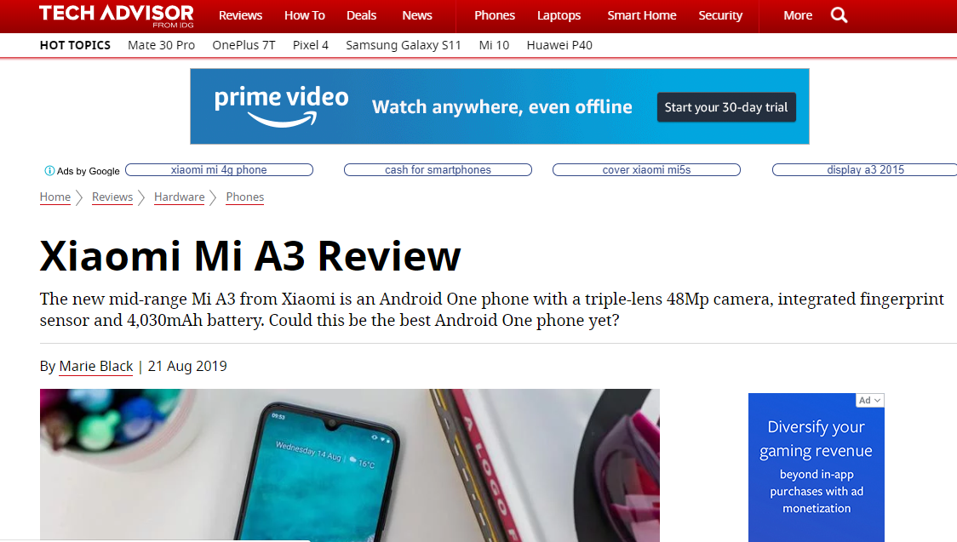This screenshot has height=542, width=957.
Task: Click the Hardware breadcrumb link
Action: (179, 197)
